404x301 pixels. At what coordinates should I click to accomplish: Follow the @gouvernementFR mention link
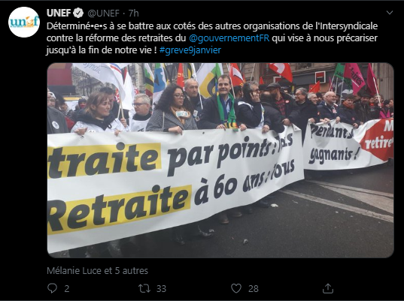[229, 38]
